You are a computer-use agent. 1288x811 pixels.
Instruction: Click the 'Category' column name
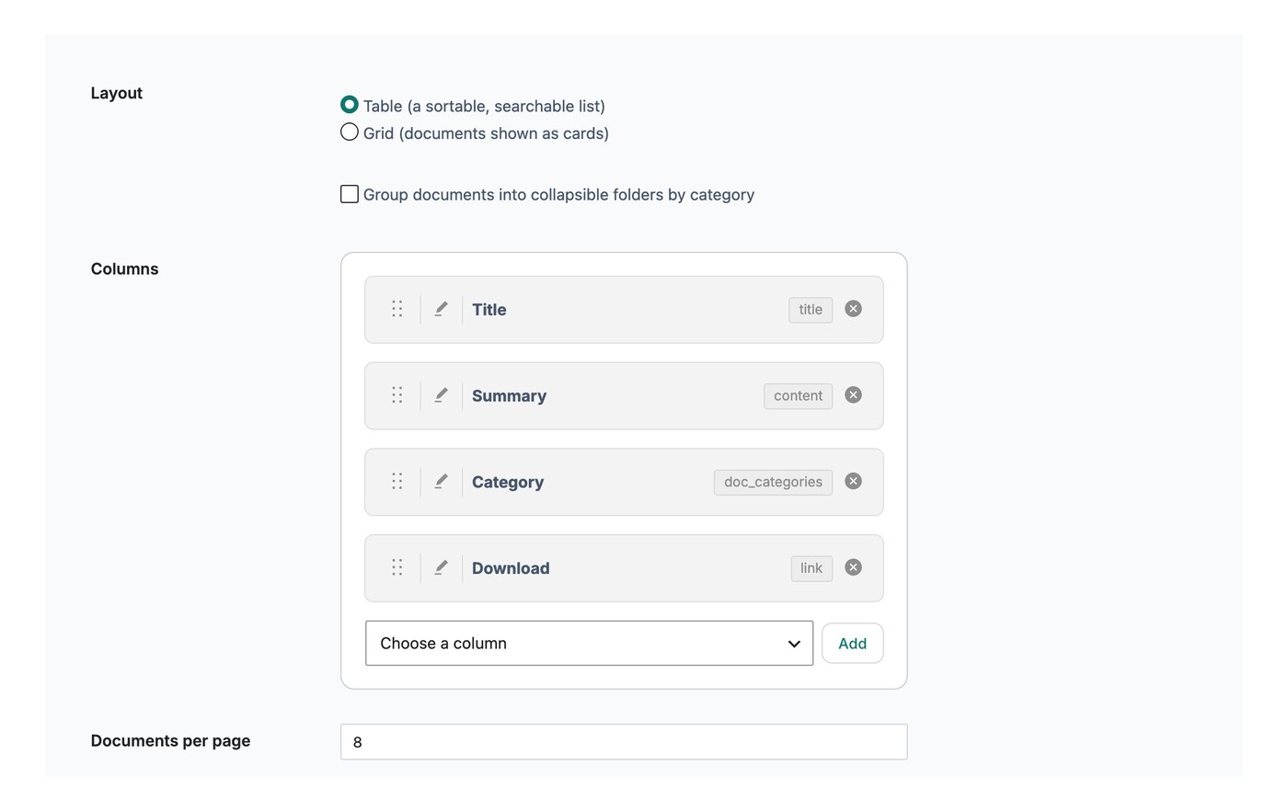508,483
